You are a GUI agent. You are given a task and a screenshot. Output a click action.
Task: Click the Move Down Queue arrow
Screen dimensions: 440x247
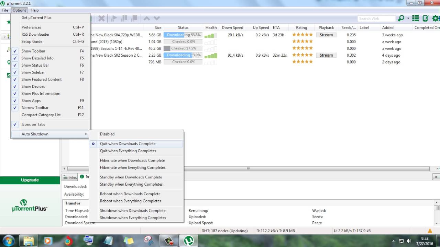pyautogui.click(x=157, y=18)
